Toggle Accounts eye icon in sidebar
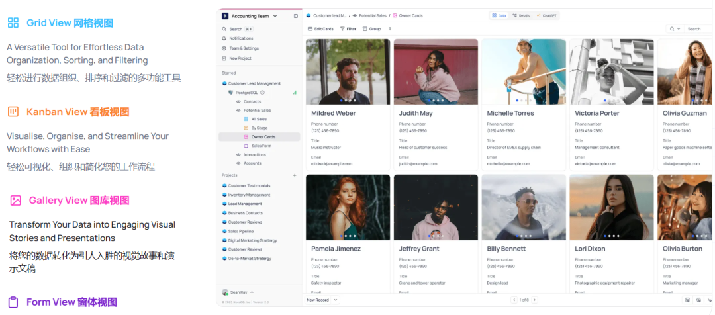The width and height of the screenshot is (715, 315). [238, 163]
